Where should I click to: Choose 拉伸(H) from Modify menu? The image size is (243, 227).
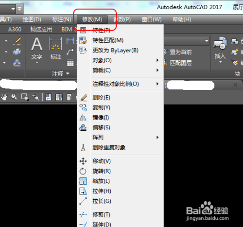[x=121, y=191]
